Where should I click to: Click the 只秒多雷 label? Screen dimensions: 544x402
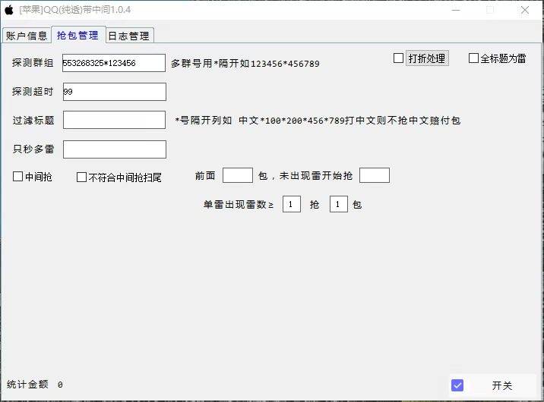[33, 149]
